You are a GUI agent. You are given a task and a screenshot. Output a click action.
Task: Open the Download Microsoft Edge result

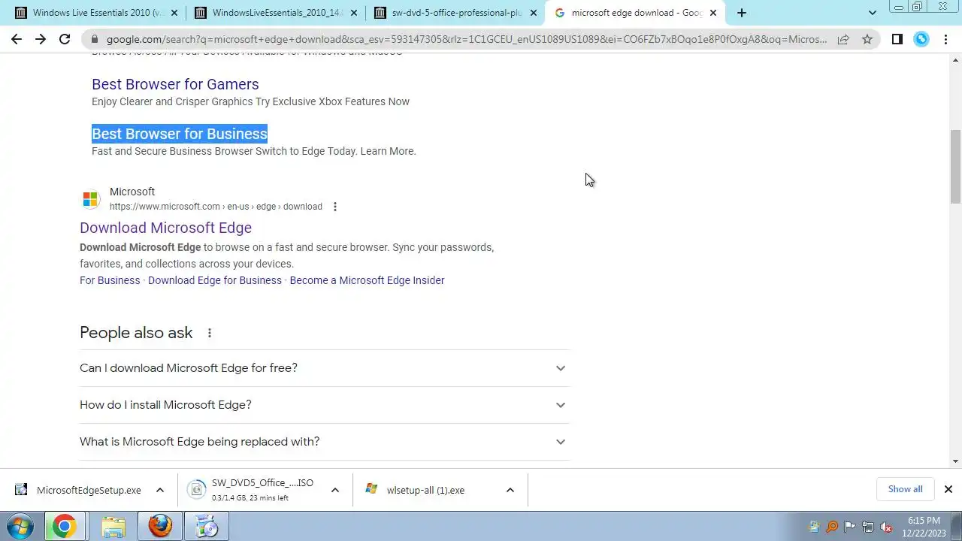165,228
